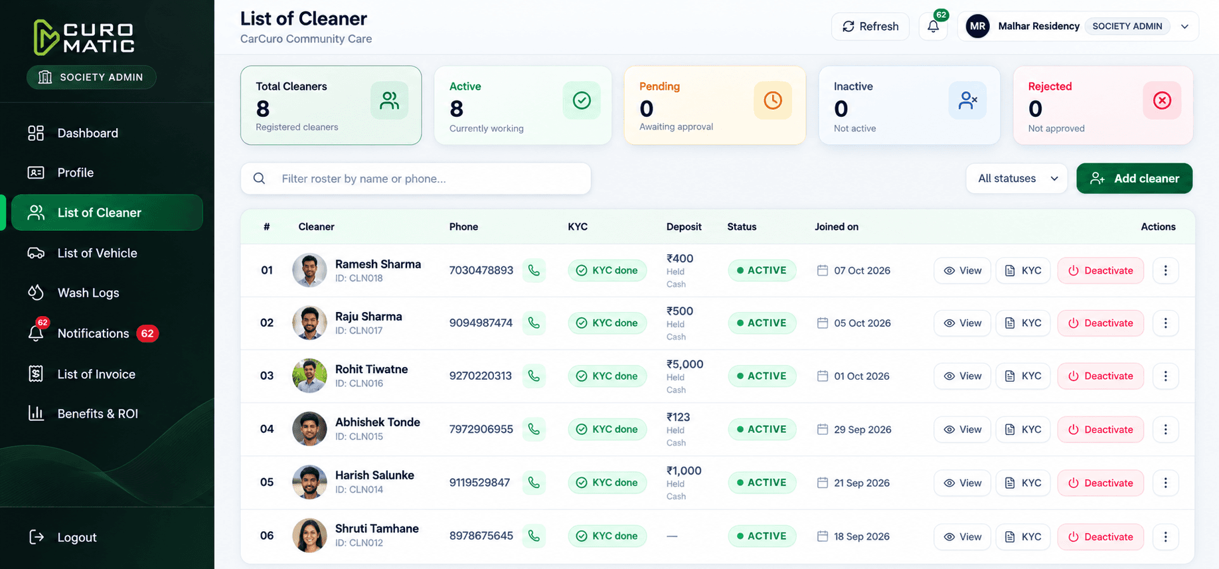This screenshot has height=569, width=1219.
Task: Open more actions for Rohit Tiwatne row
Action: point(1165,376)
